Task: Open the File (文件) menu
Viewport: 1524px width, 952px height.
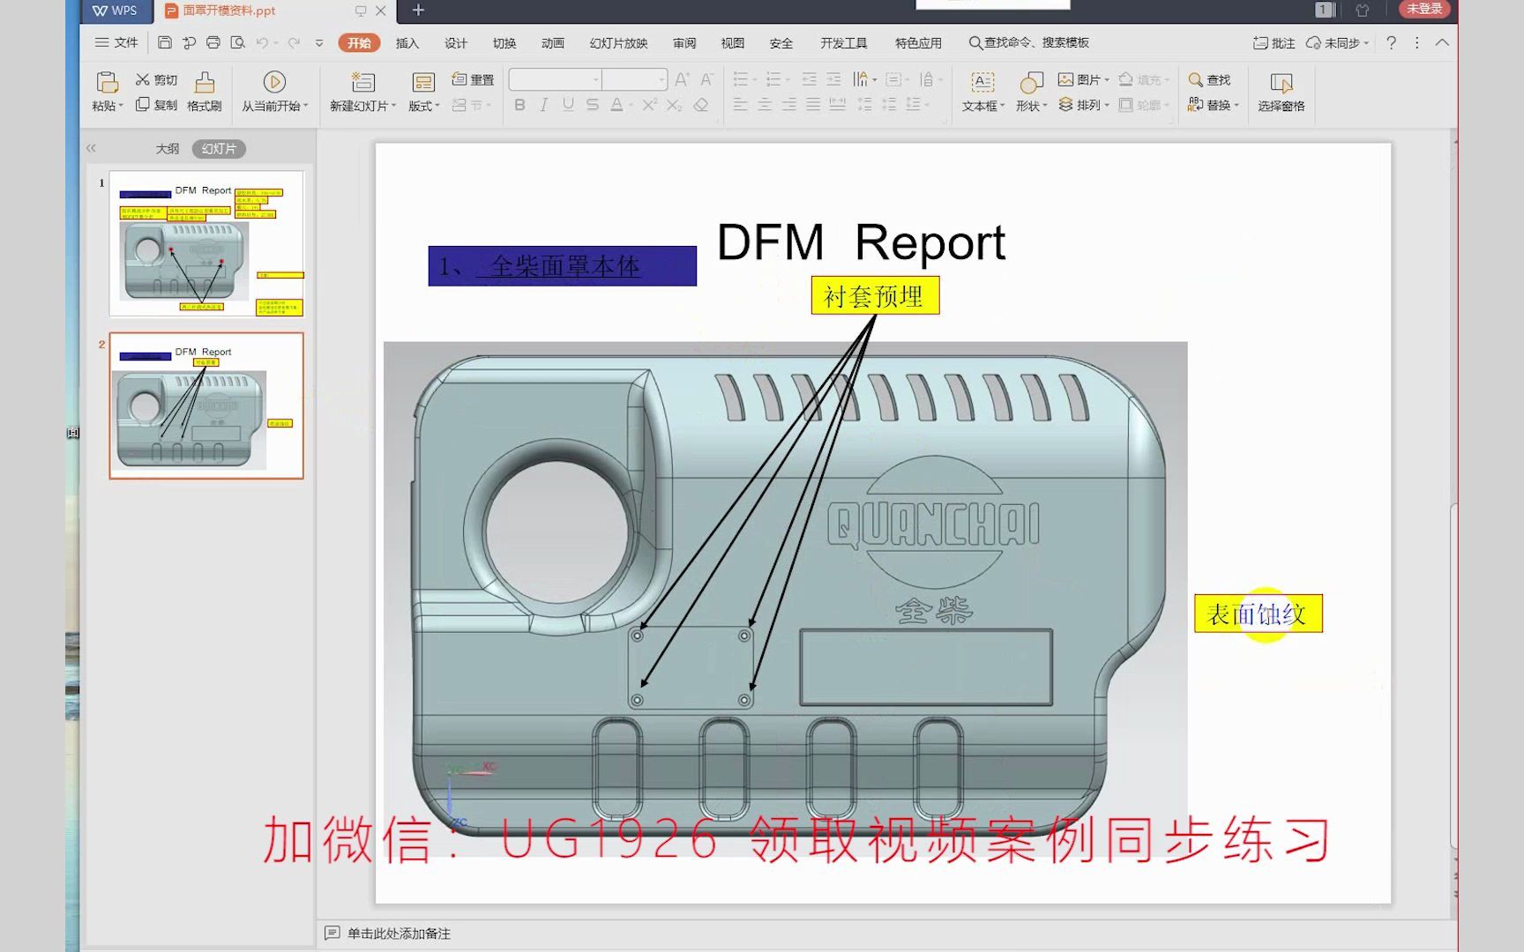Action: (116, 42)
